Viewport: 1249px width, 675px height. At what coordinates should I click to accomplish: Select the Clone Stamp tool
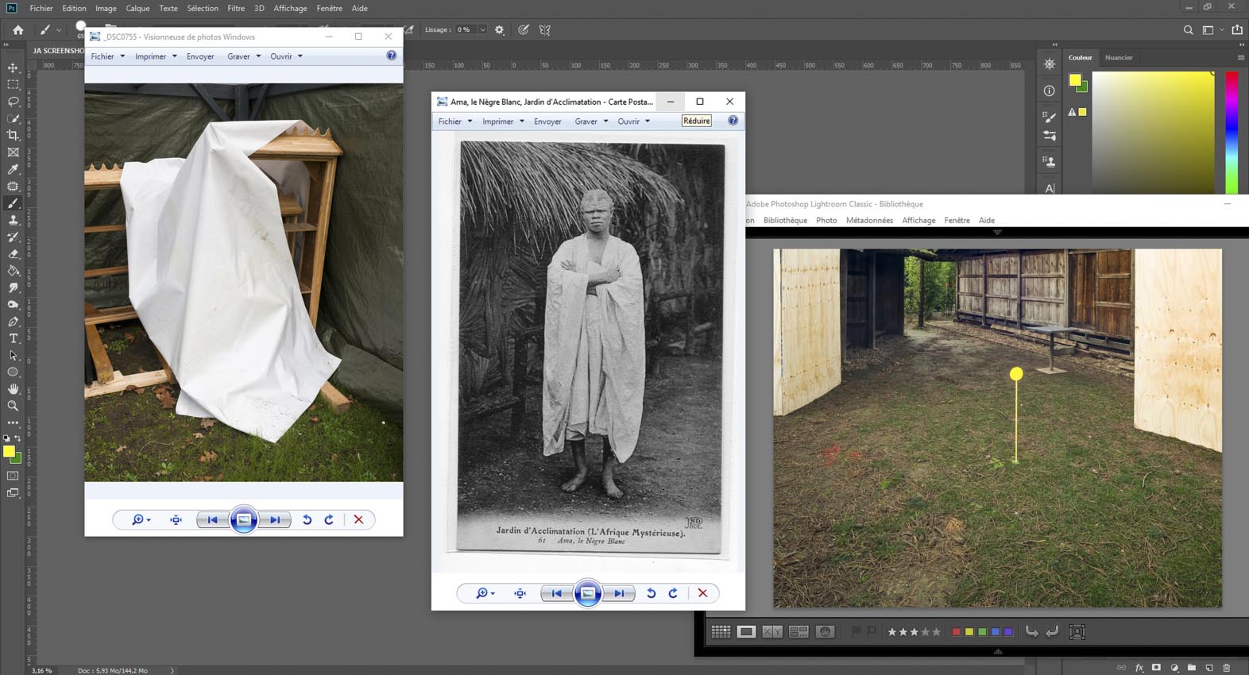click(x=13, y=220)
